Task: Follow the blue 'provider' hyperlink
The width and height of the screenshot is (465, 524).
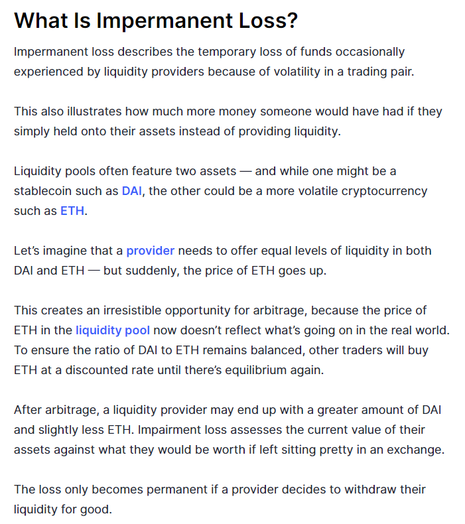Action: [151, 251]
